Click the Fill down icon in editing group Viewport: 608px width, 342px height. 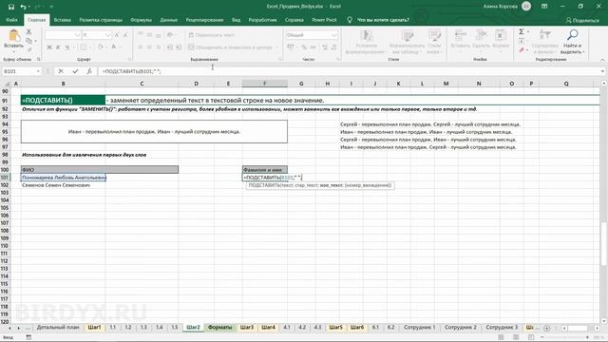[522, 41]
